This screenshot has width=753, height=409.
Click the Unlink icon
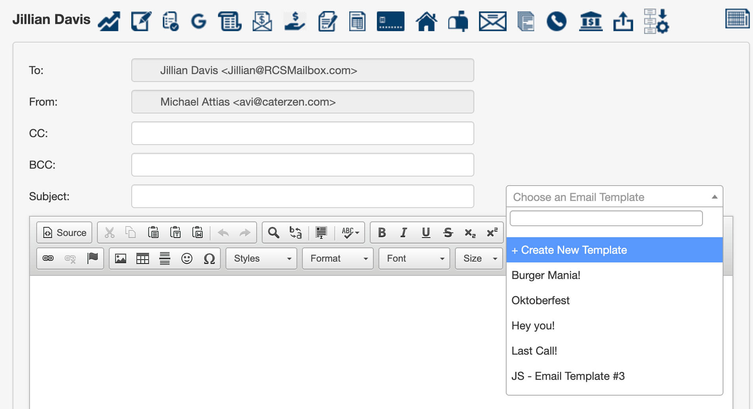click(70, 258)
